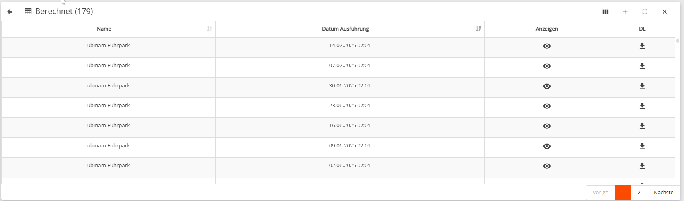
Task: Click the back arrow icon
Action: point(10,12)
